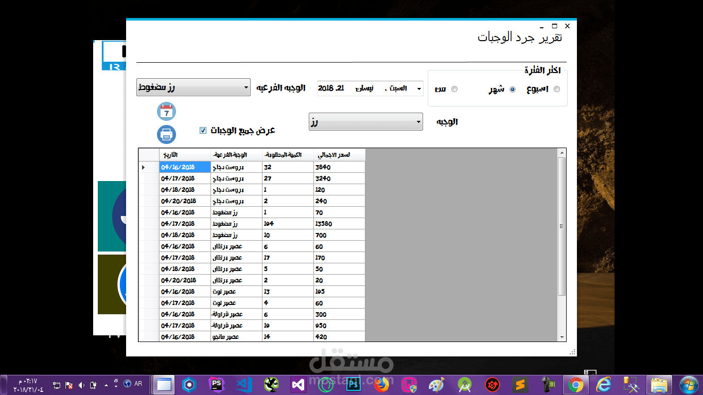
Task: Open the red gear app on taskbar
Action: (493, 385)
